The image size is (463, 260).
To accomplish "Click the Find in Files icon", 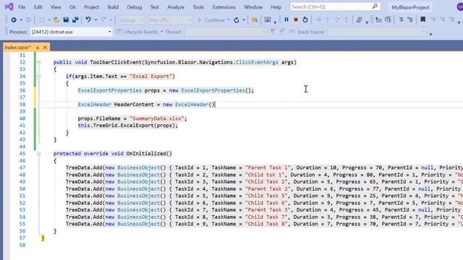I will [255, 19].
